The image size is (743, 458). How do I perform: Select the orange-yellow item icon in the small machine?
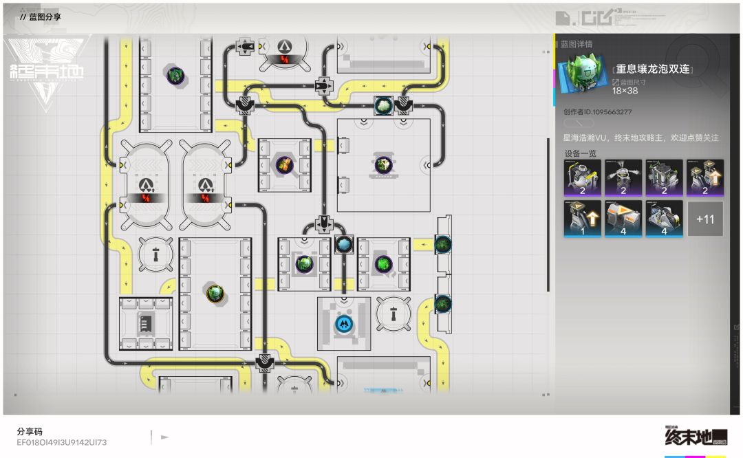click(284, 165)
